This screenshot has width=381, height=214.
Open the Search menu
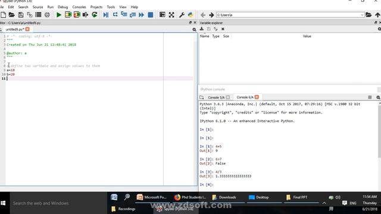[x=23, y=7]
